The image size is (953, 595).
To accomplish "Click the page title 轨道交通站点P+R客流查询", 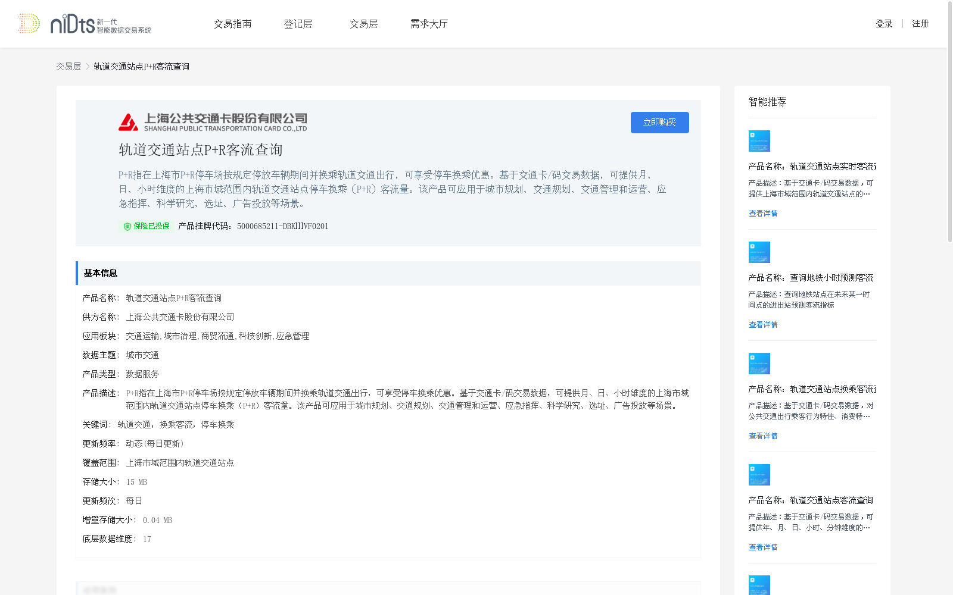I will (201, 150).
